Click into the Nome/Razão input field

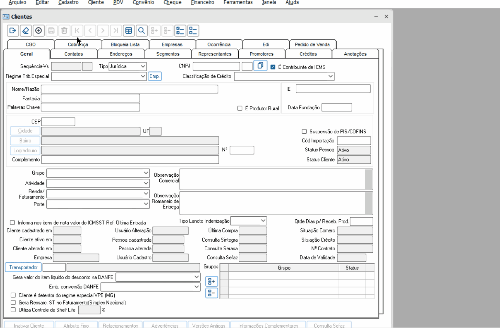[x=129, y=89]
